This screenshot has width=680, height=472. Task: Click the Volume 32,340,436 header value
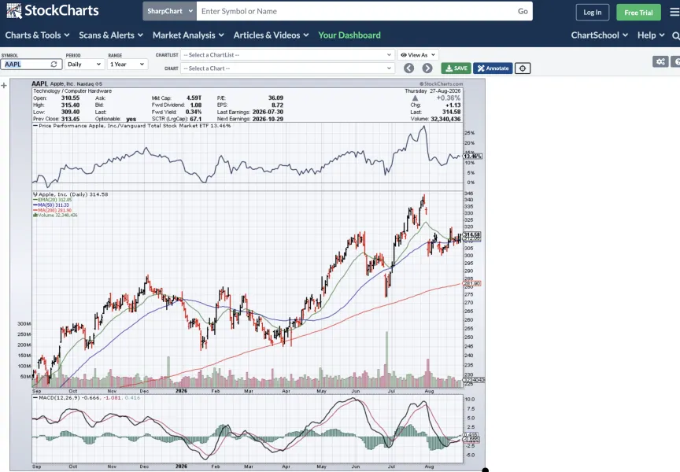coord(445,119)
